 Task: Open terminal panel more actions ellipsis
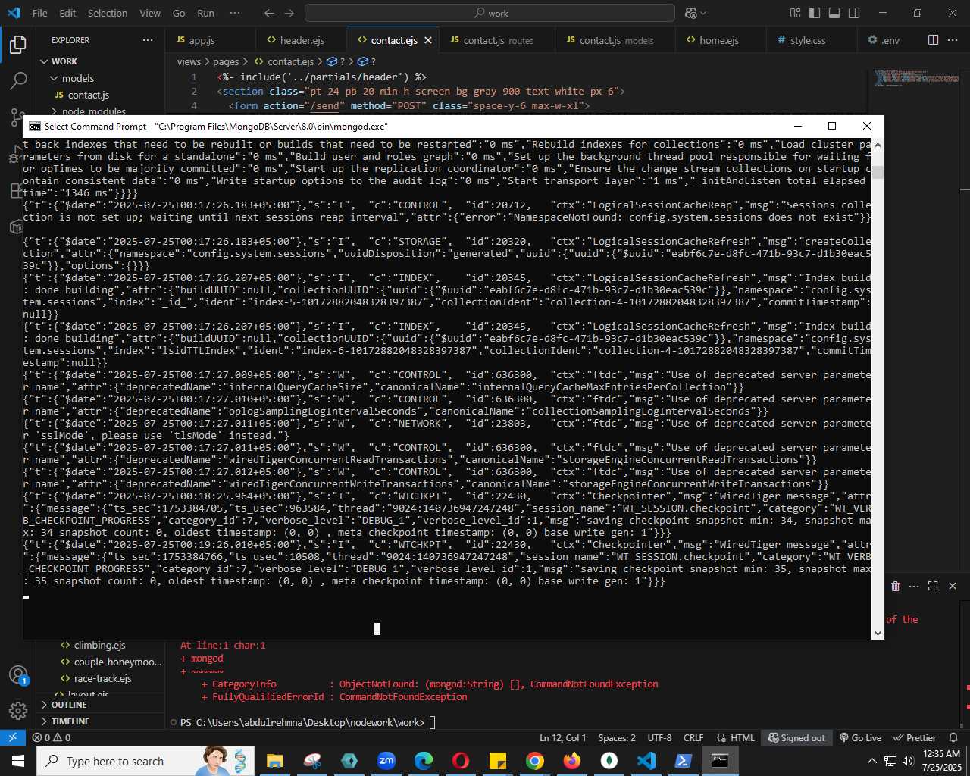(x=914, y=586)
